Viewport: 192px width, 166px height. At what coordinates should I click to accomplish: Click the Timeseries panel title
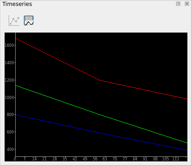[17, 4]
